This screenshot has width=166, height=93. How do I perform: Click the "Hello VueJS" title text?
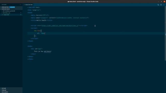(x=41, y=20)
